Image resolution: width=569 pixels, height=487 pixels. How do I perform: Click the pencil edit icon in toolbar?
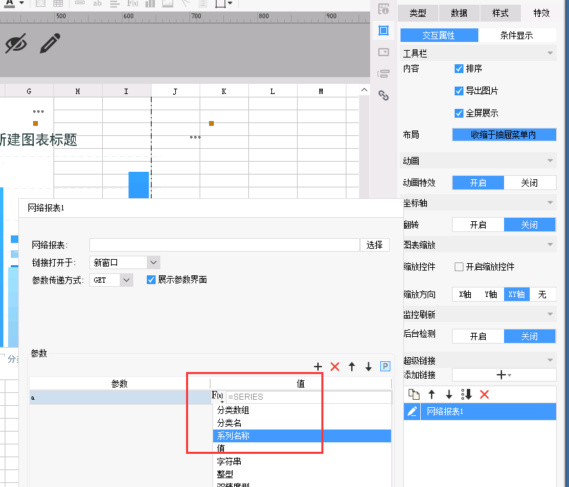pyautogui.click(x=49, y=44)
